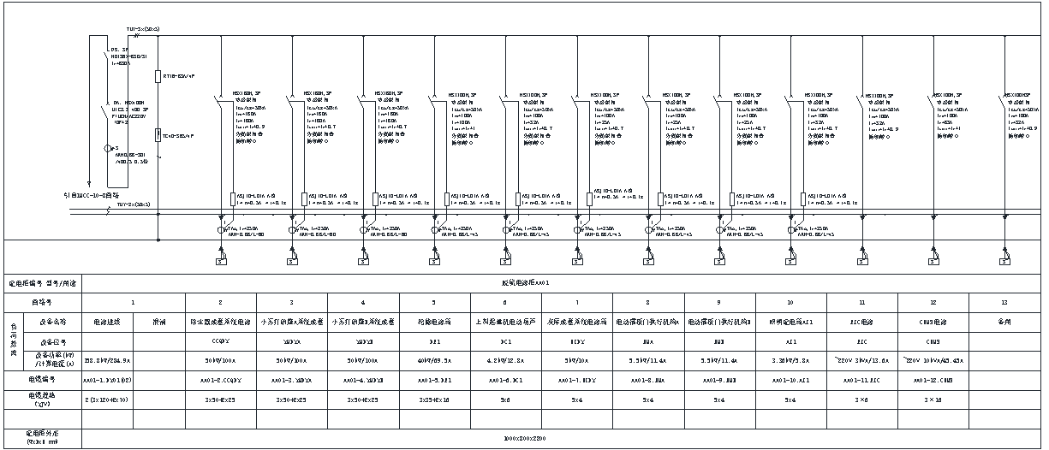
Task: Select the boxed terminal symbol under circuit 13
Action: coord(1004,262)
